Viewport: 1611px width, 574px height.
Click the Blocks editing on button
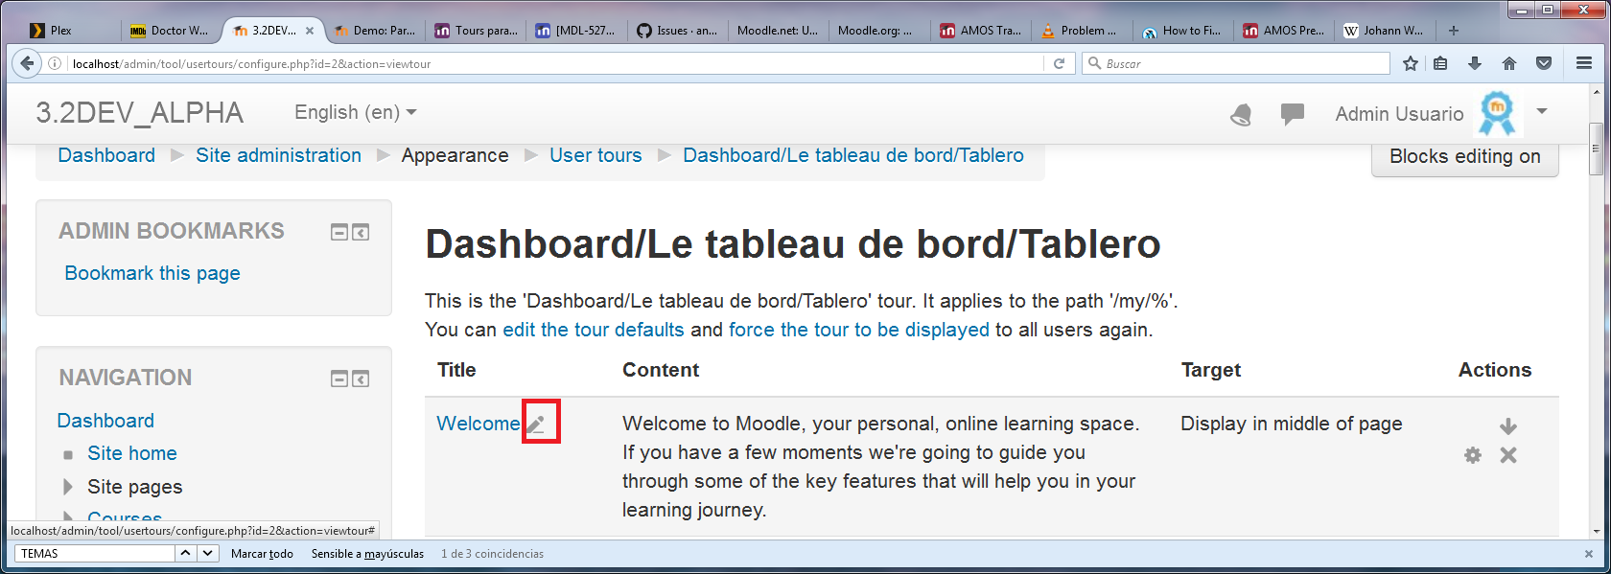(1465, 157)
